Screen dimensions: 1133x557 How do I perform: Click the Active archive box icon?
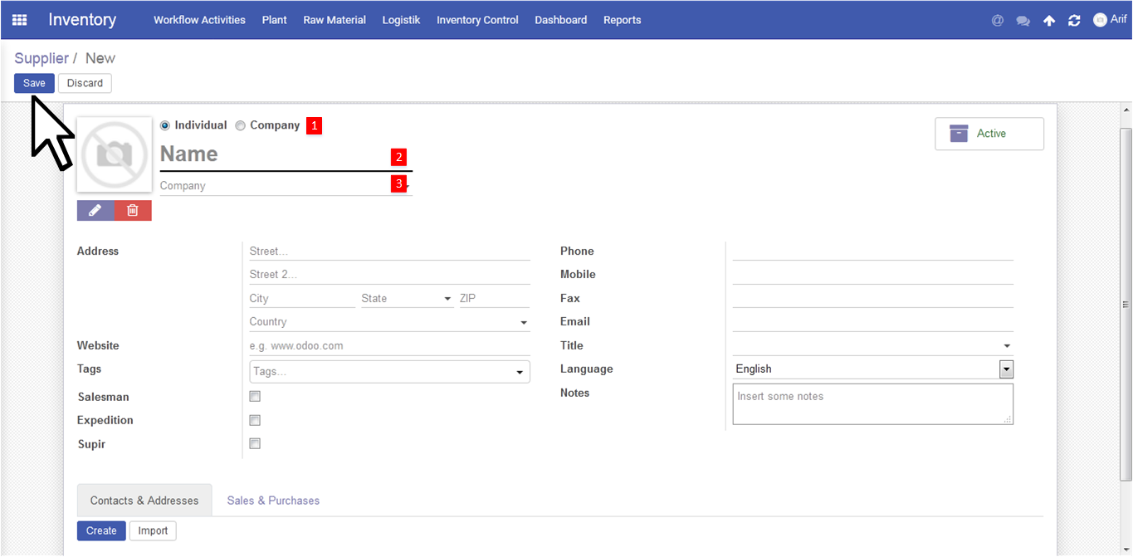coord(959,134)
